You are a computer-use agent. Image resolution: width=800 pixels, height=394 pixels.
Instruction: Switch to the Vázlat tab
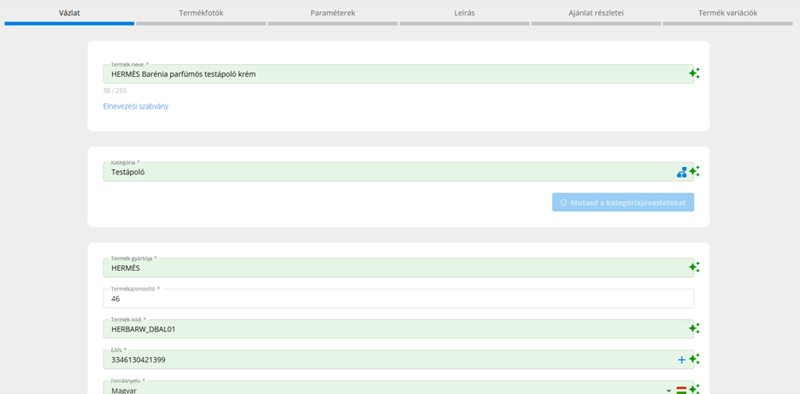click(x=69, y=14)
